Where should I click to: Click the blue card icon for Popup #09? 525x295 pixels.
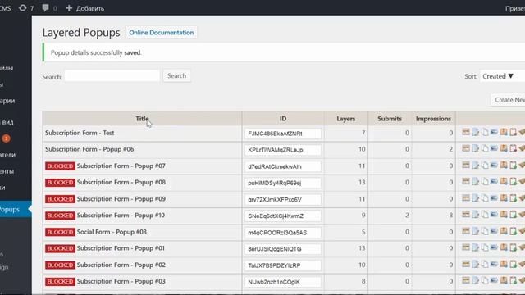pyautogui.click(x=494, y=198)
